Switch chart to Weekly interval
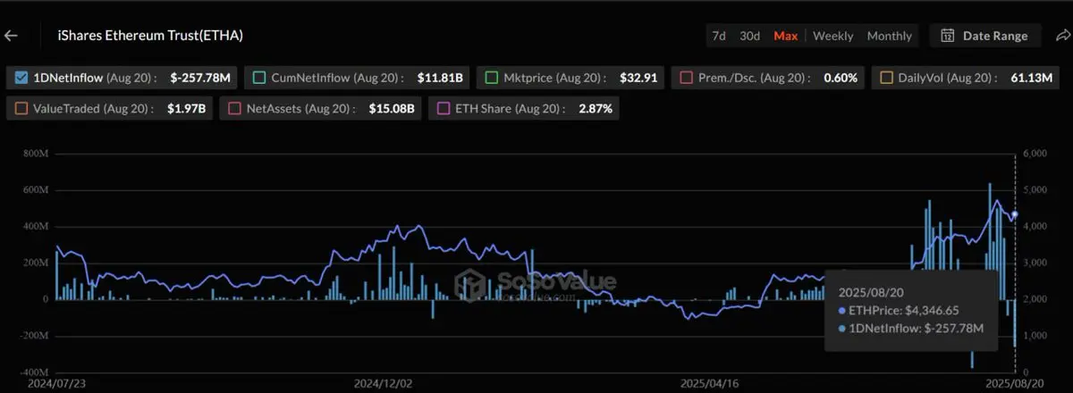 coord(832,36)
